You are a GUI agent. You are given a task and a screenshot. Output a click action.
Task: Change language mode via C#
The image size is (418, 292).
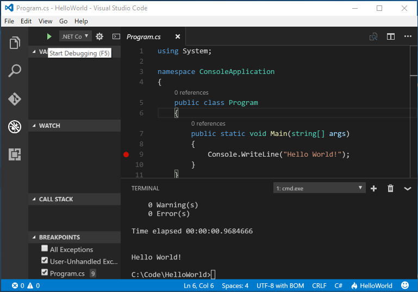(x=339, y=285)
